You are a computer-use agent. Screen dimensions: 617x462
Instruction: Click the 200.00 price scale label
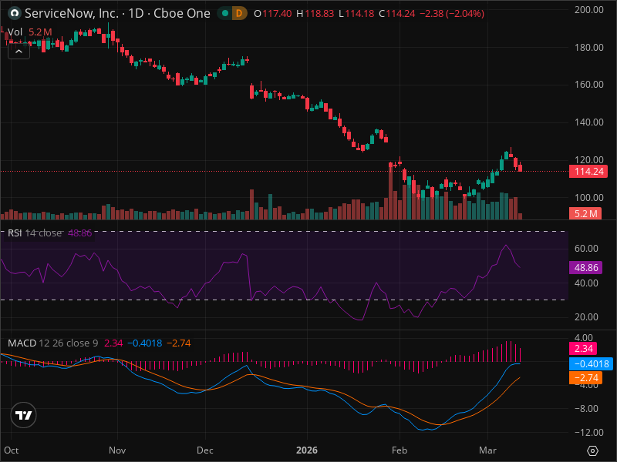(588, 10)
